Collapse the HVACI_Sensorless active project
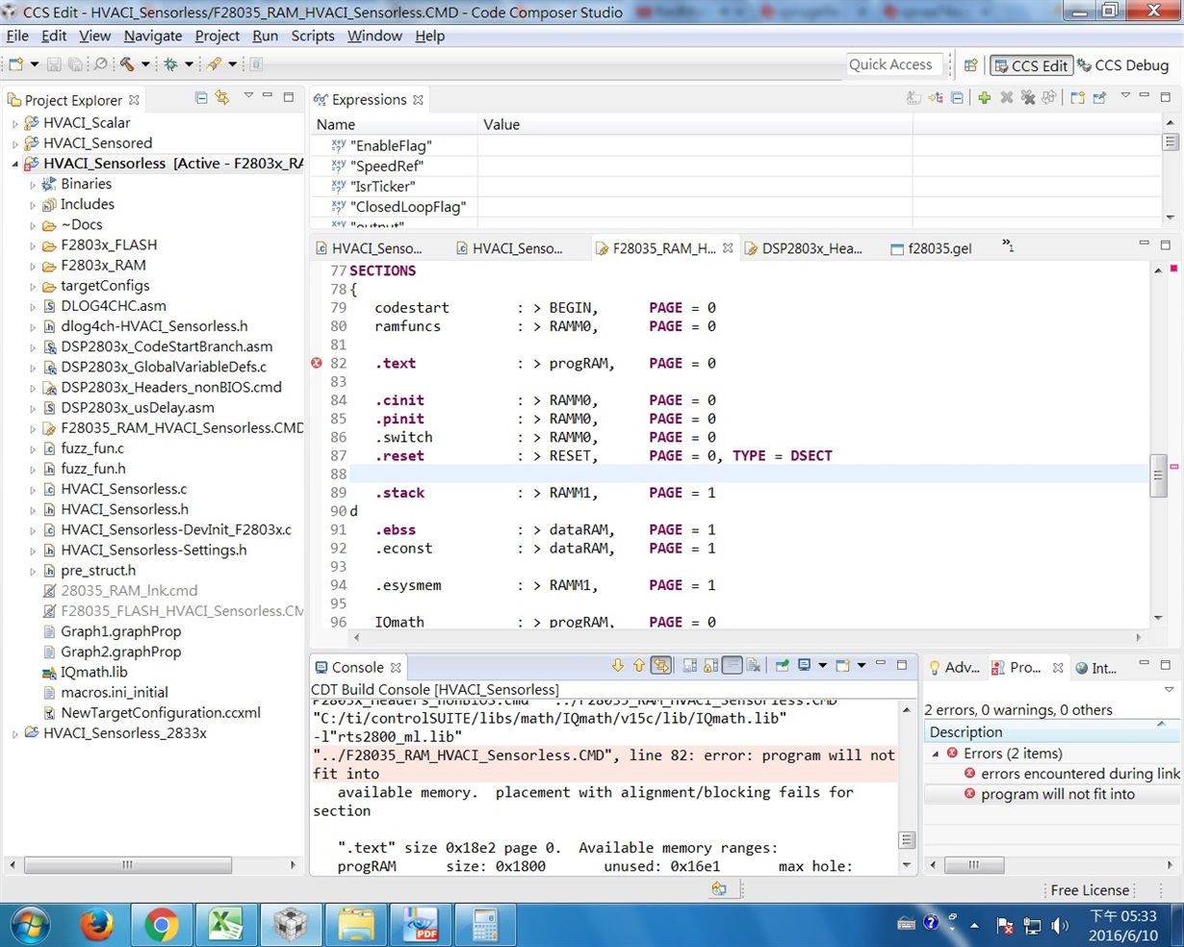Viewport: 1184px width, 947px height. pos(14,164)
